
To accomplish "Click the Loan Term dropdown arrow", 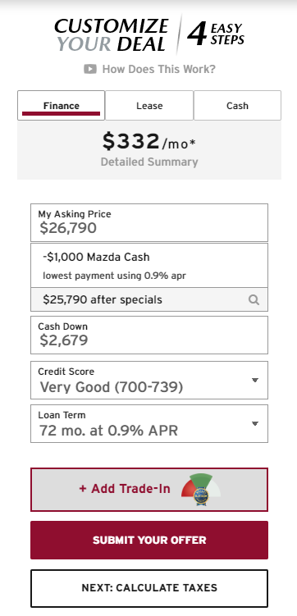I will click(x=255, y=423).
